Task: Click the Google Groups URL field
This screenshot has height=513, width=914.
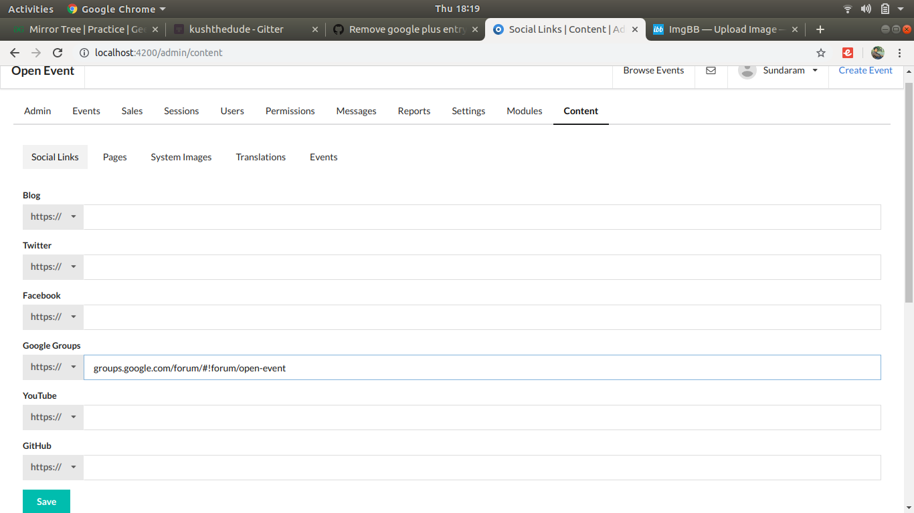Action: [482, 367]
